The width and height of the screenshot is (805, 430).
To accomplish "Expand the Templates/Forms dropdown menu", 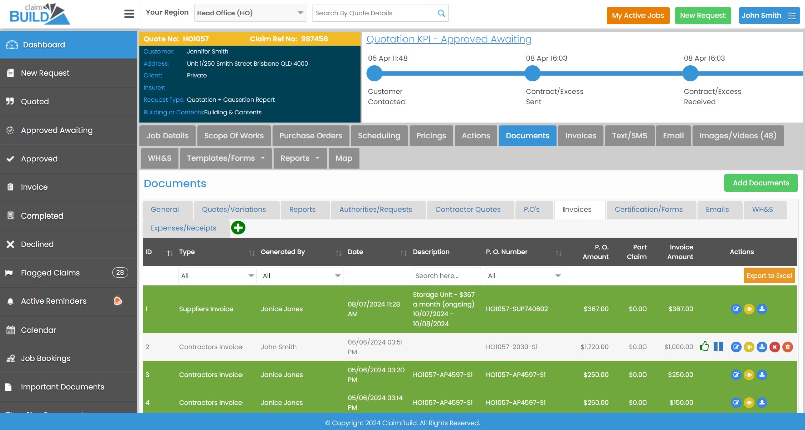I will tap(225, 158).
